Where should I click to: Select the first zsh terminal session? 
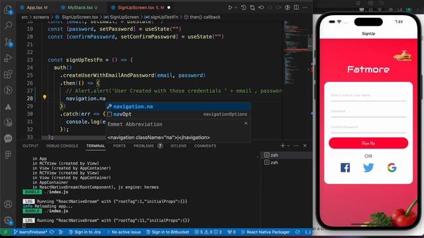(x=287, y=155)
